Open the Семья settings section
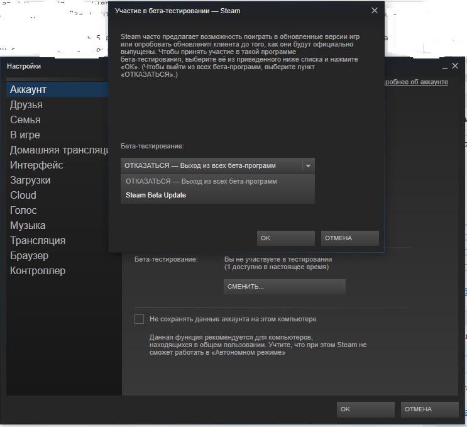The image size is (467, 427). 57,119
